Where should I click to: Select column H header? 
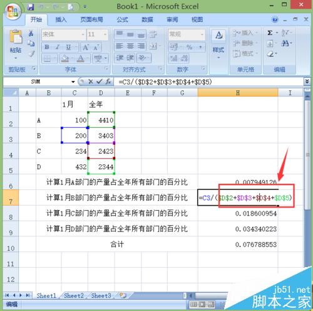click(238, 93)
